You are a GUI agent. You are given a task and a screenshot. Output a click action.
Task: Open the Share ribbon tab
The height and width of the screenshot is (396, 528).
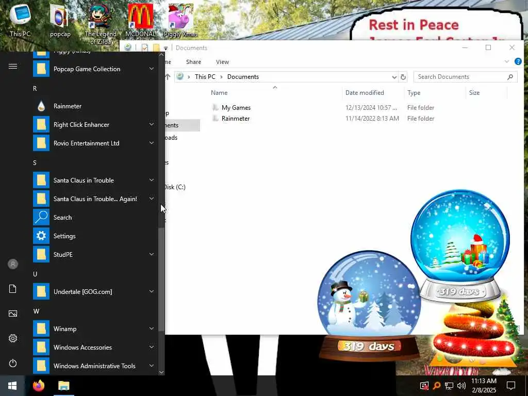pyautogui.click(x=193, y=62)
